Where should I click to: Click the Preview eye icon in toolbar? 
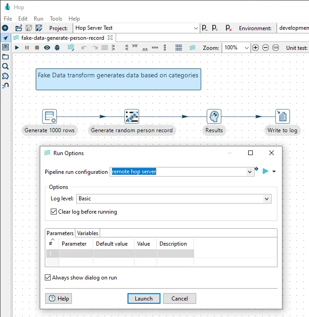(47, 48)
